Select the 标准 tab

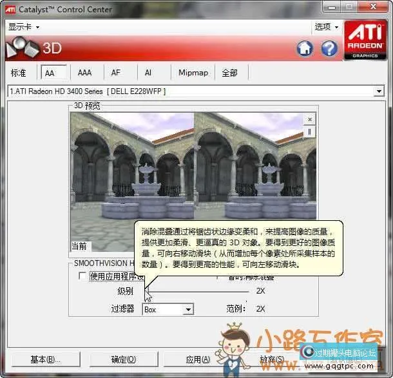tap(19, 73)
